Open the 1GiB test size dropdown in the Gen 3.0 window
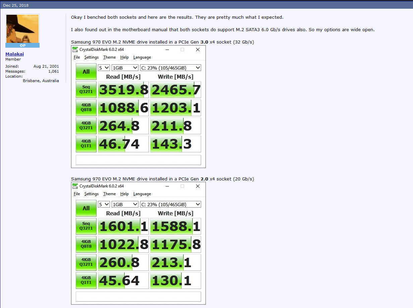The height and width of the screenshot is (308, 413). pyautogui.click(x=125, y=68)
